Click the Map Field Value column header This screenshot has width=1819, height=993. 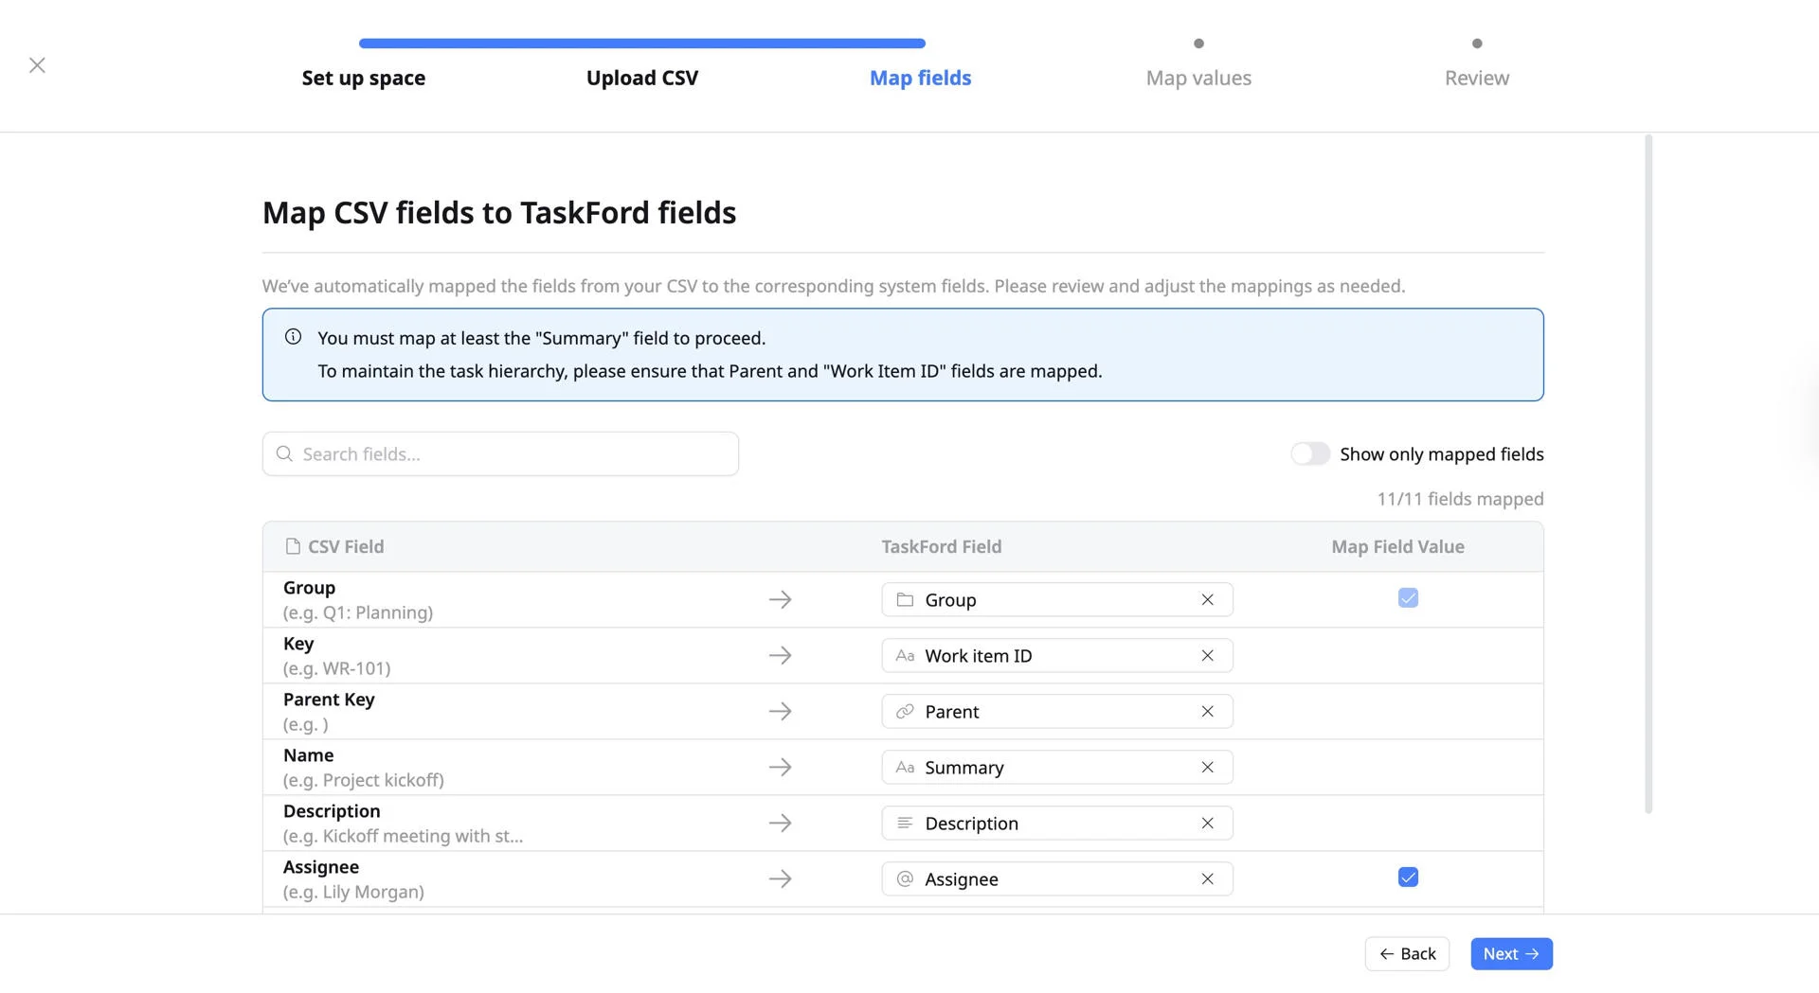(1397, 547)
